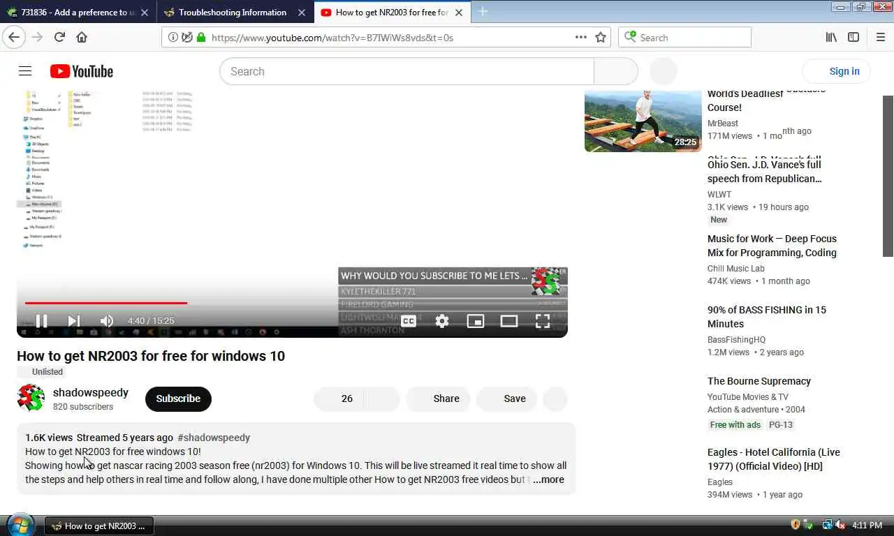This screenshot has height=536, width=894.
Task: Open Eagles Hotel California video
Action: 774,459
